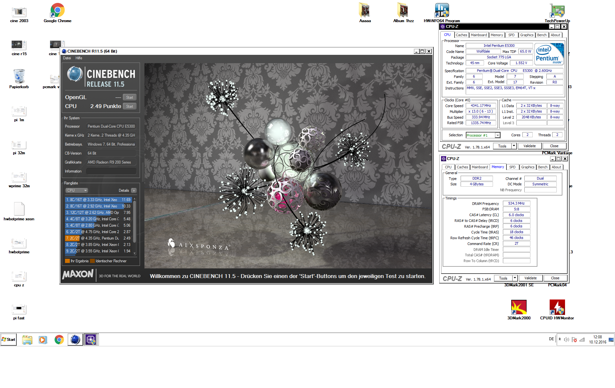Select the pi 32m desktop icon
The image size is (615, 388).
[19, 147]
